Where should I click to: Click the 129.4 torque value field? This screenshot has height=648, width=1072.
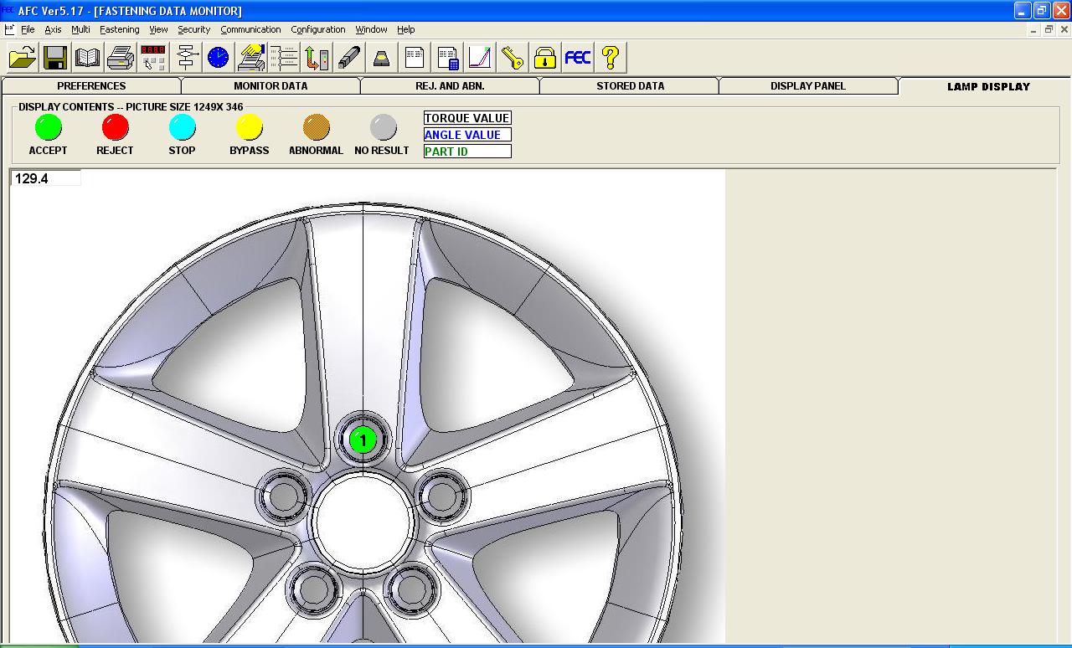point(46,178)
